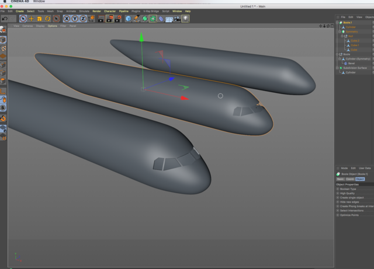The width and height of the screenshot is (374, 269).
Task: Collapse the Boole.1 object tree
Action: (337, 23)
